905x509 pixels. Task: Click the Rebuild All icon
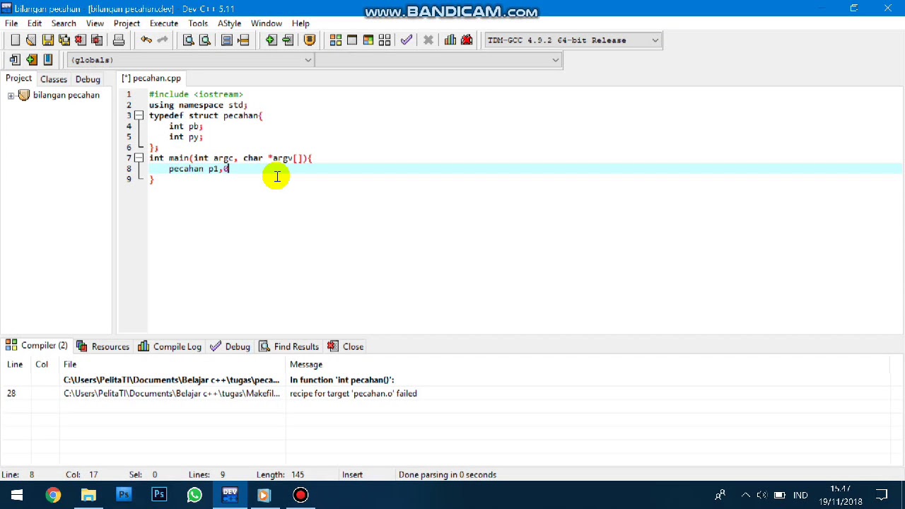pyautogui.click(x=385, y=40)
